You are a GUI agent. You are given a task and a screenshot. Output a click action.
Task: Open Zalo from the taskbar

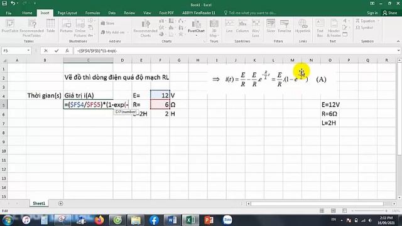pyautogui.click(x=227, y=220)
